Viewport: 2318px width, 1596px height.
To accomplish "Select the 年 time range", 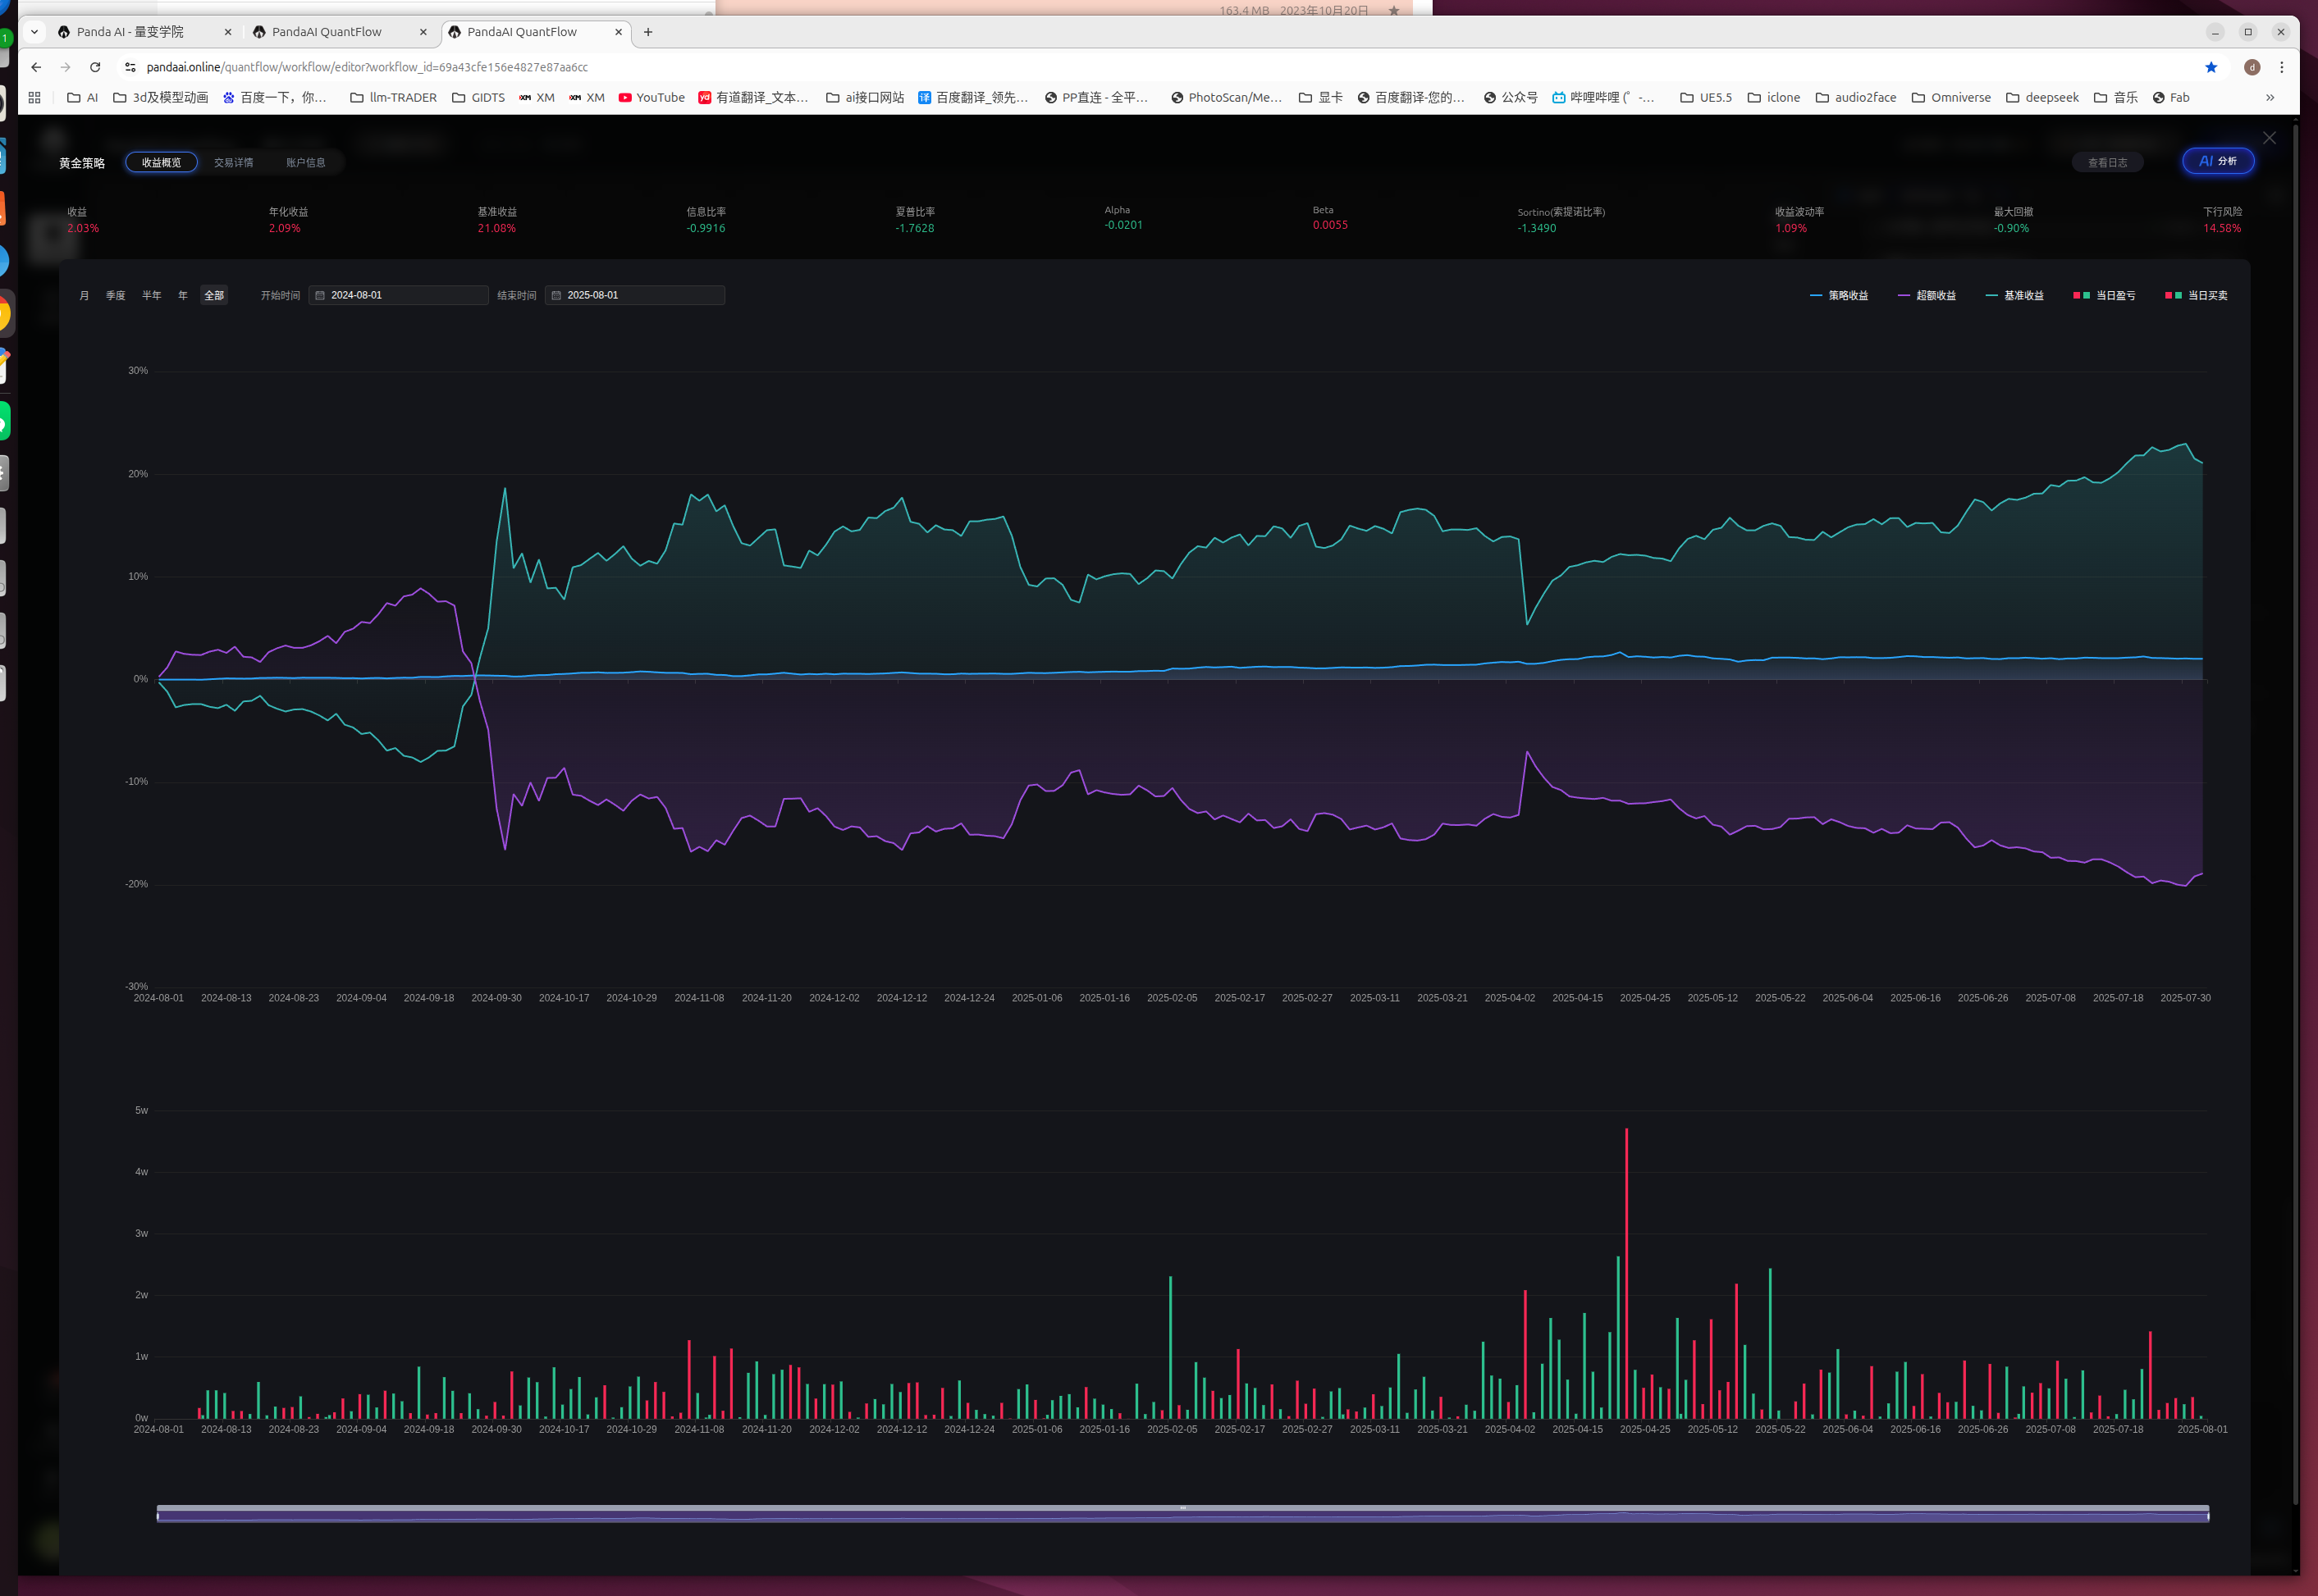I will pos(183,295).
